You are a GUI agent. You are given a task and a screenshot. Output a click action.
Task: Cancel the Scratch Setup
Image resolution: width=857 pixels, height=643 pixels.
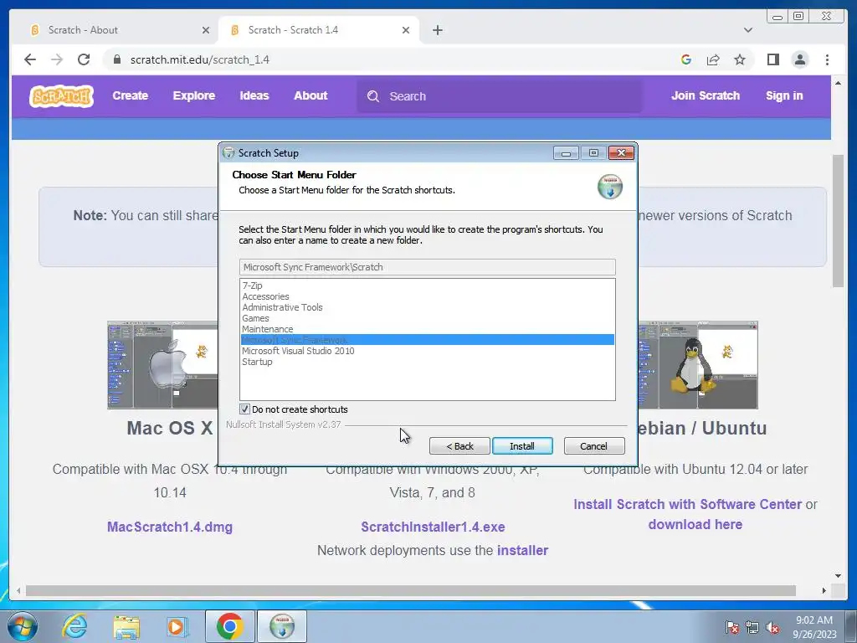593,446
